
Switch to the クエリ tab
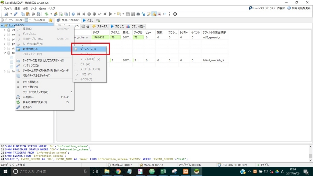pyautogui.click(x=88, y=20)
